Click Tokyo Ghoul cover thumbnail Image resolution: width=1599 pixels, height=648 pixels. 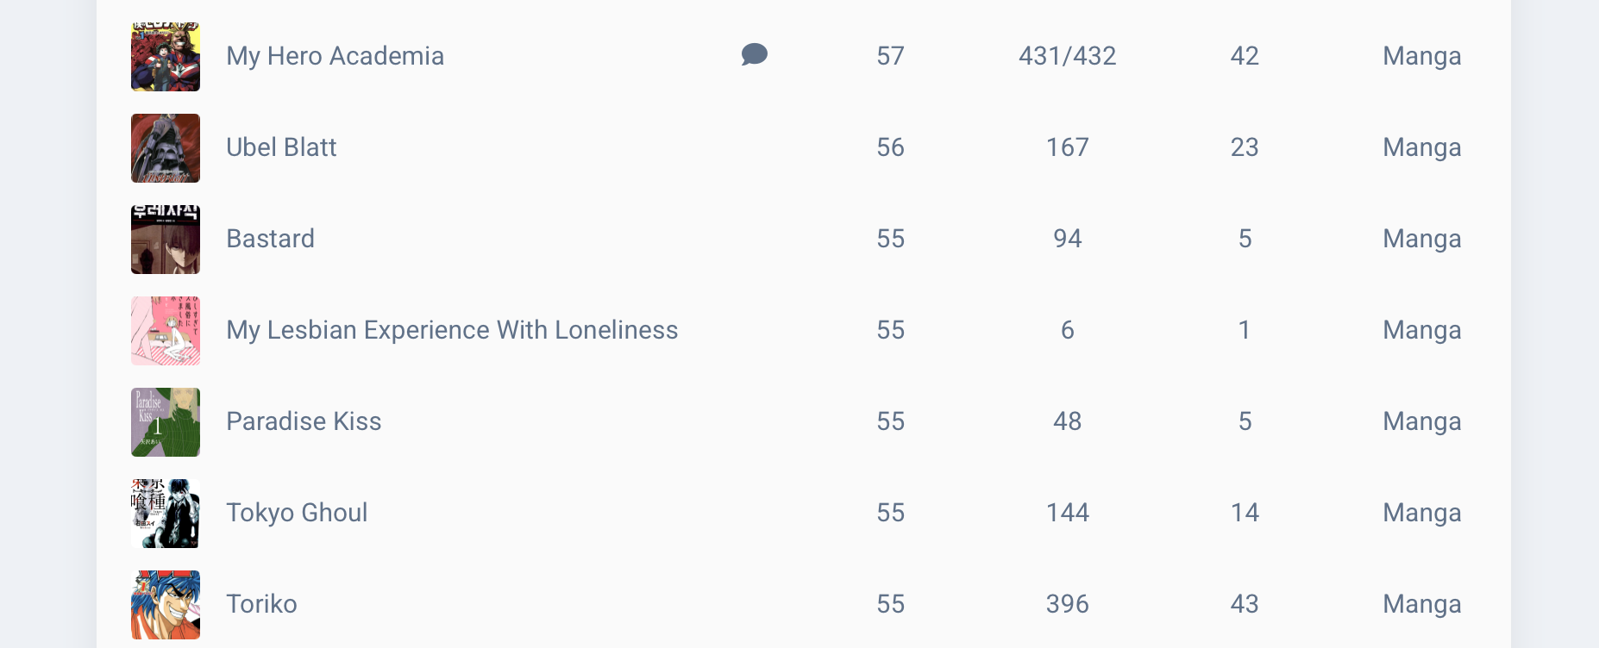point(166,514)
